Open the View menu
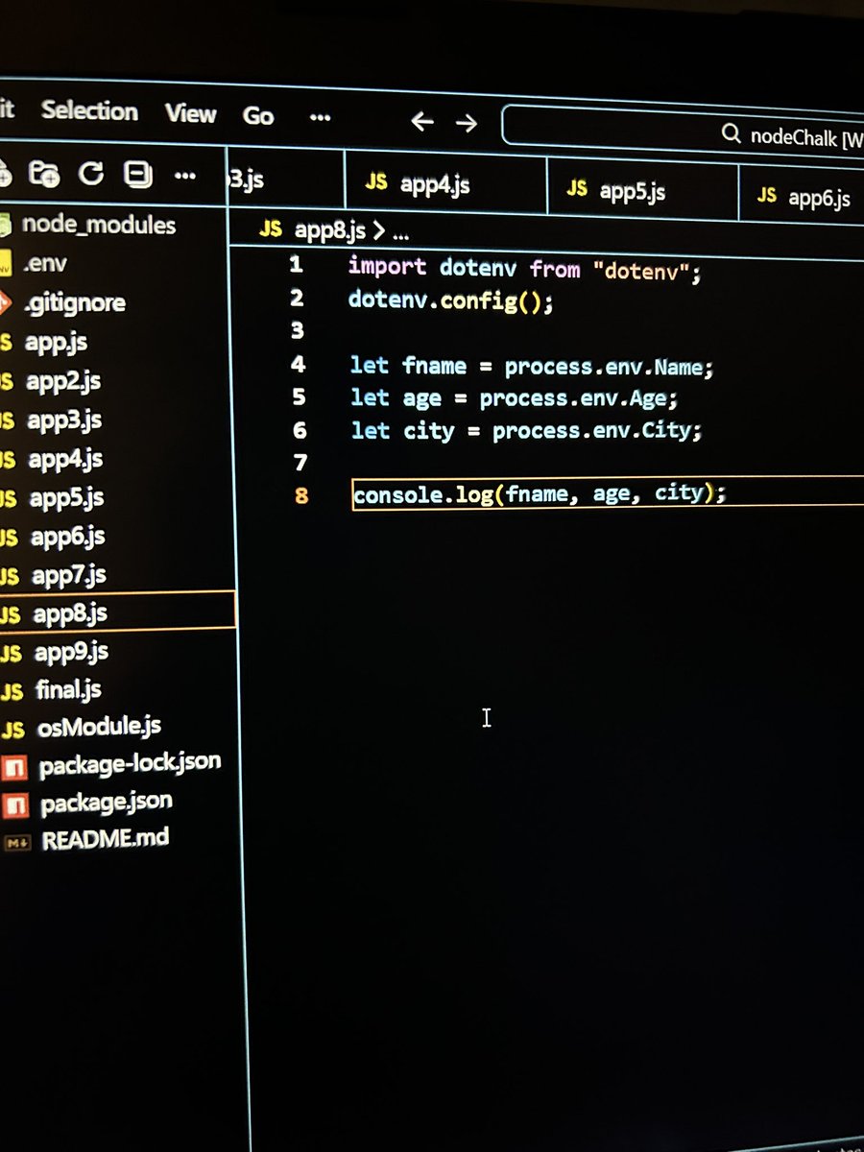The height and width of the screenshot is (1152, 864). (x=190, y=113)
